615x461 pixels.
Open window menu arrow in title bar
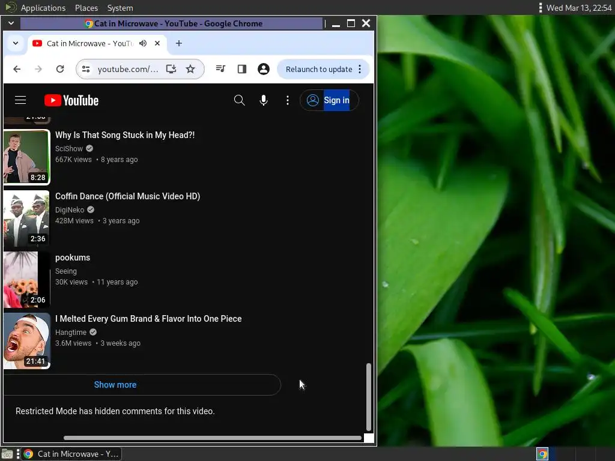click(11, 23)
